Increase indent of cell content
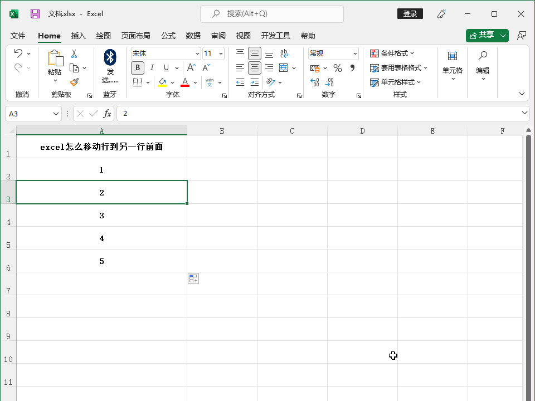The image size is (535, 401). [x=255, y=82]
